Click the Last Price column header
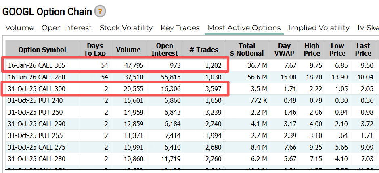 [x=363, y=50]
